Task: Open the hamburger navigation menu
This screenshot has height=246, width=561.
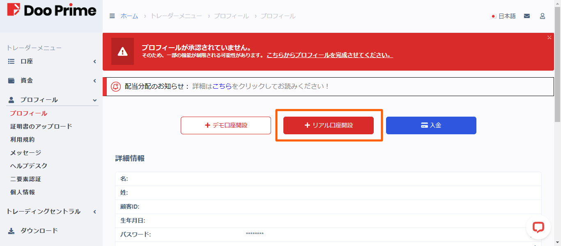Action: pyautogui.click(x=112, y=16)
